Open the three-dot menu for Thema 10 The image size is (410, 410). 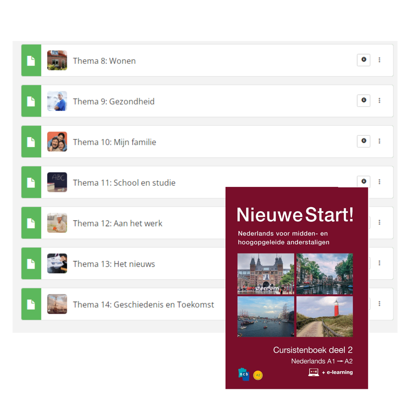pos(379,141)
